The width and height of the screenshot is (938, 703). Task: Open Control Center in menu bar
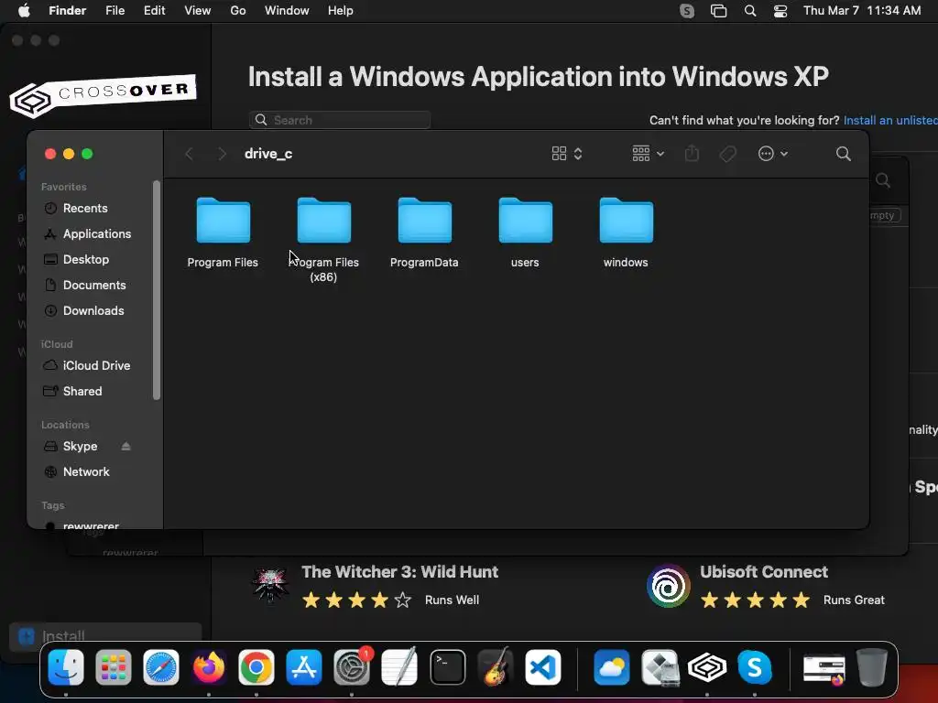780,11
